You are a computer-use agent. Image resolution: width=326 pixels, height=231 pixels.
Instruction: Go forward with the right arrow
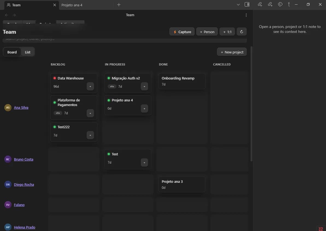[x=14, y=15]
